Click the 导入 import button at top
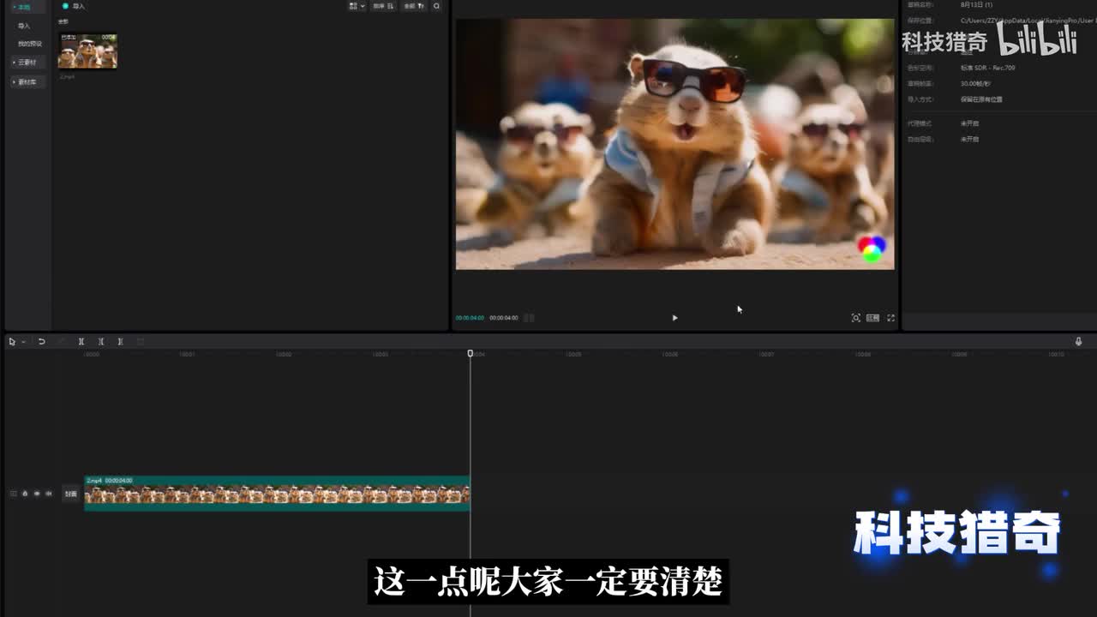Image resolution: width=1097 pixels, height=617 pixels. tap(74, 6)
